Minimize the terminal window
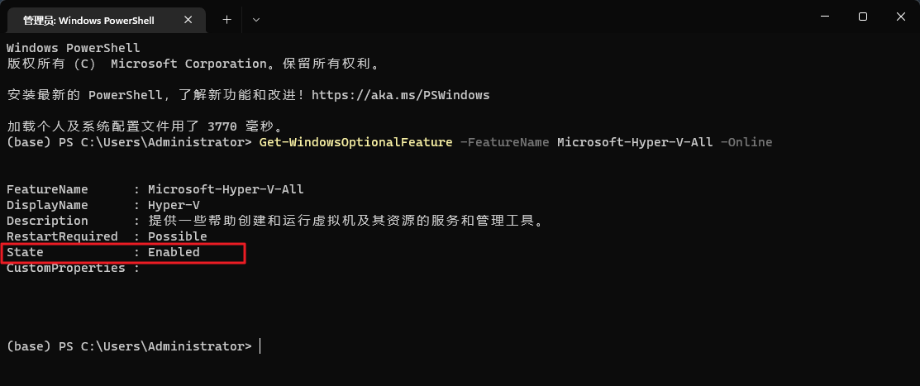The height and width of the screenshot is (386, 920). pyautogui.click(x=824, y=17)
